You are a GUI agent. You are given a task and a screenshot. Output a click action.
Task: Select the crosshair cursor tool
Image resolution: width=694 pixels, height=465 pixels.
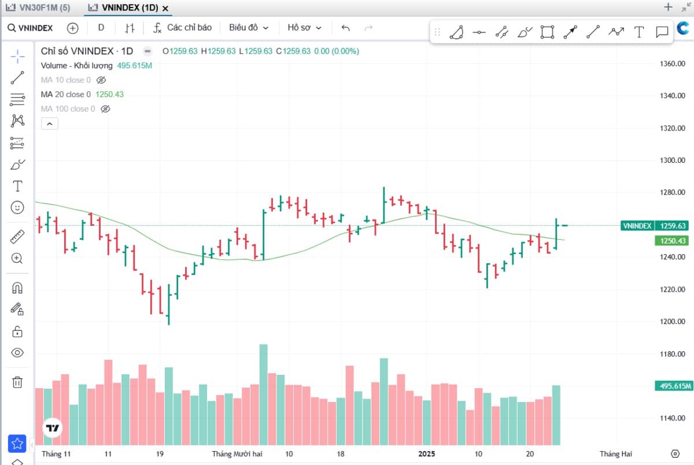coord(17,56)
